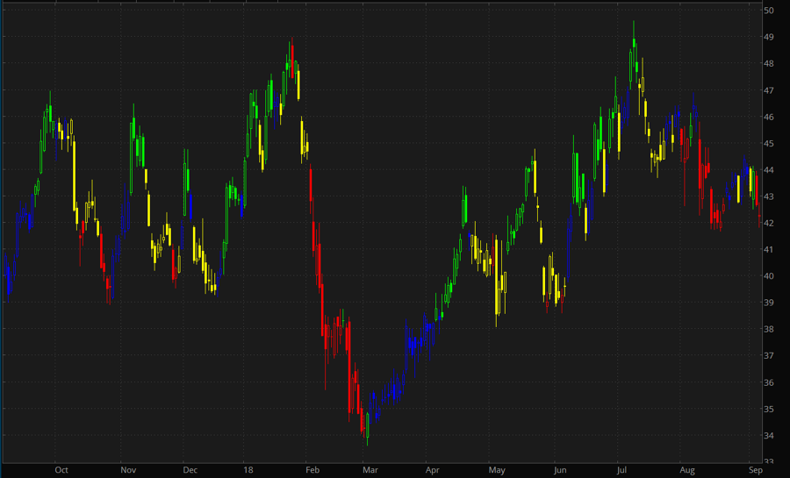Click the Apr label on time axis
Screen dimensions: 790x478
pyautogui.click(x=434, y=470)
